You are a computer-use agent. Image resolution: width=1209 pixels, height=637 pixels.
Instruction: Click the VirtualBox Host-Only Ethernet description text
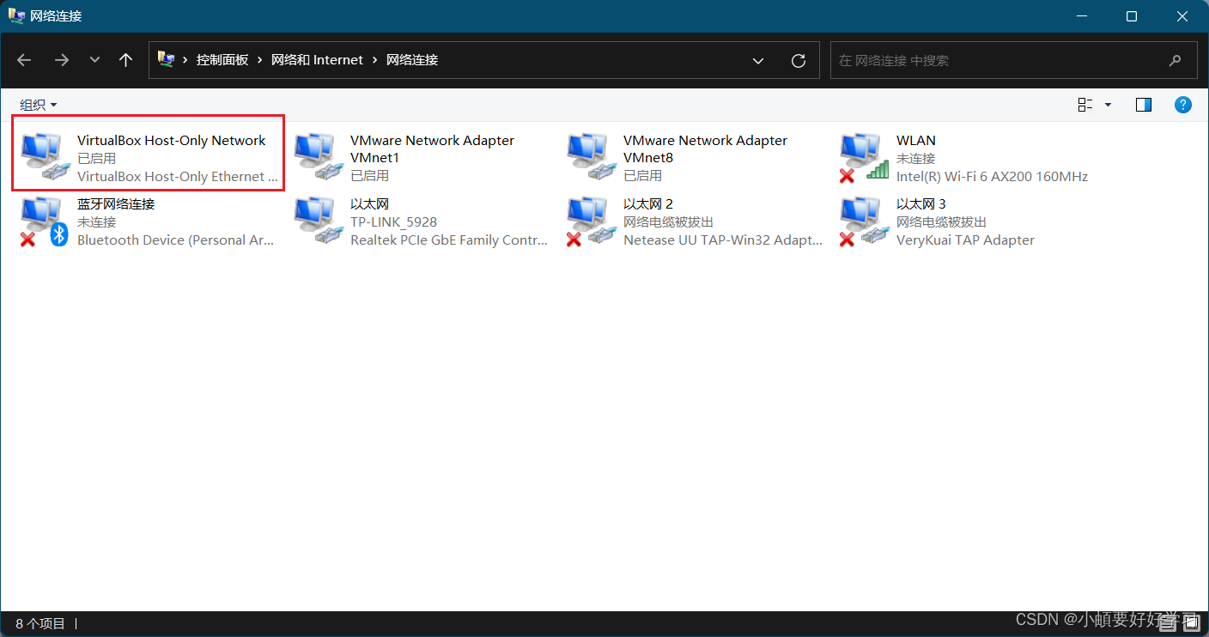click(178, 177)
